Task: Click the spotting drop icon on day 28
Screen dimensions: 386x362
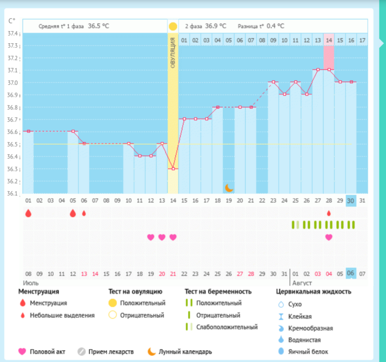Action: click(329, 213)
